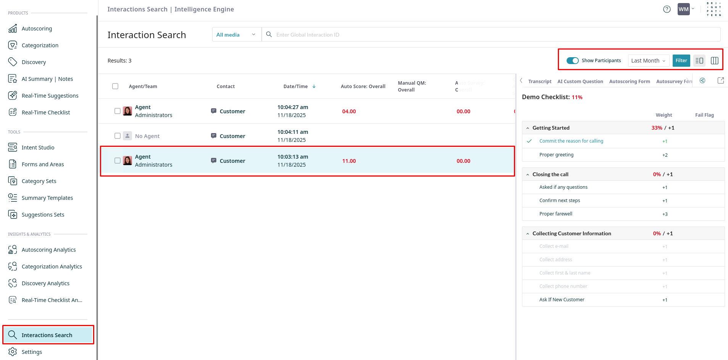Toggle the Show Participants switch

click(x=572, y=61)
